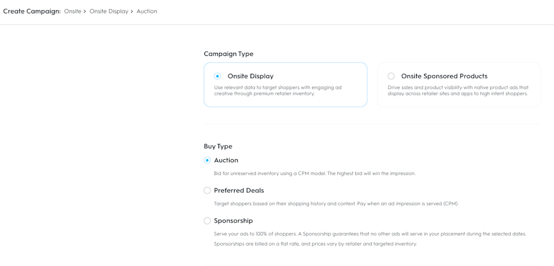Click the Preferred Deals description text
This screenshot has height=266, width=554.
[336, 203]
